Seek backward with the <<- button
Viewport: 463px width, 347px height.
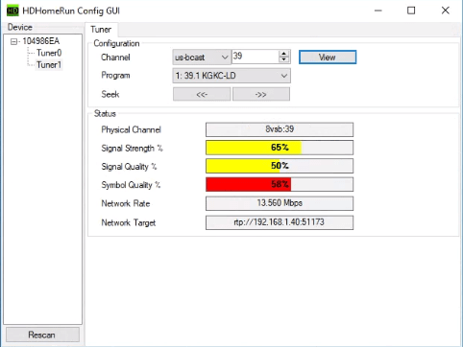click(x=202, y=94)
